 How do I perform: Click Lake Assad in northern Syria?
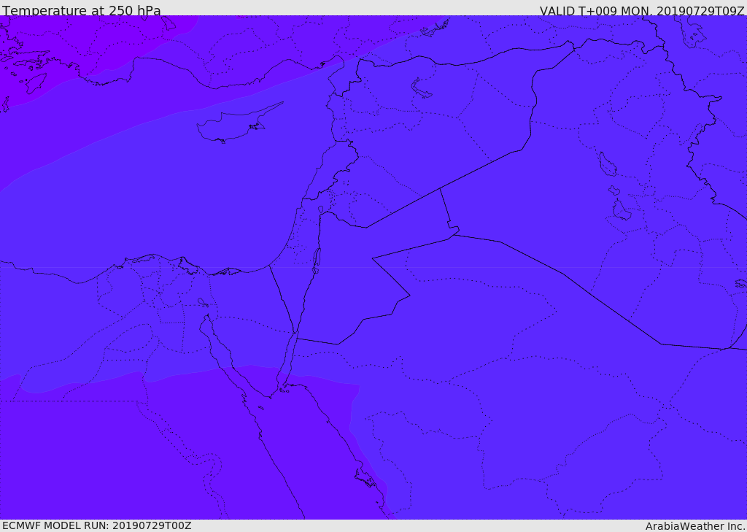[x=419, y=88]
